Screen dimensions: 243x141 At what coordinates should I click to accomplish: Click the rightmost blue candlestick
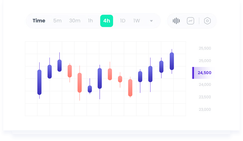tap(172, 61)
